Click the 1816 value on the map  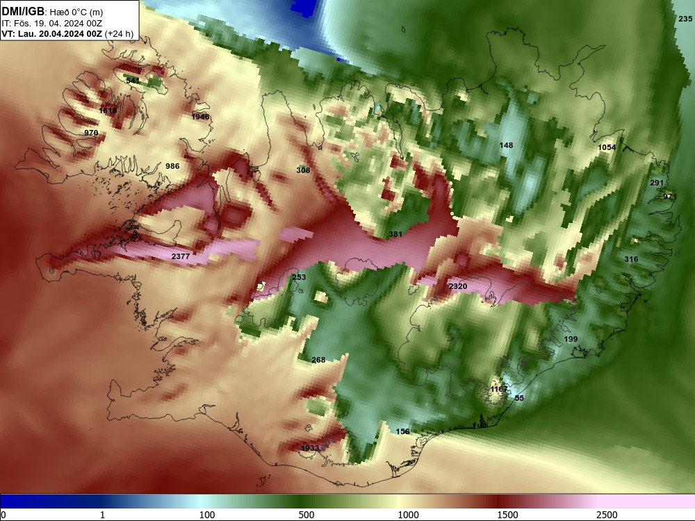pyautogui.click(x=108, y=110)
